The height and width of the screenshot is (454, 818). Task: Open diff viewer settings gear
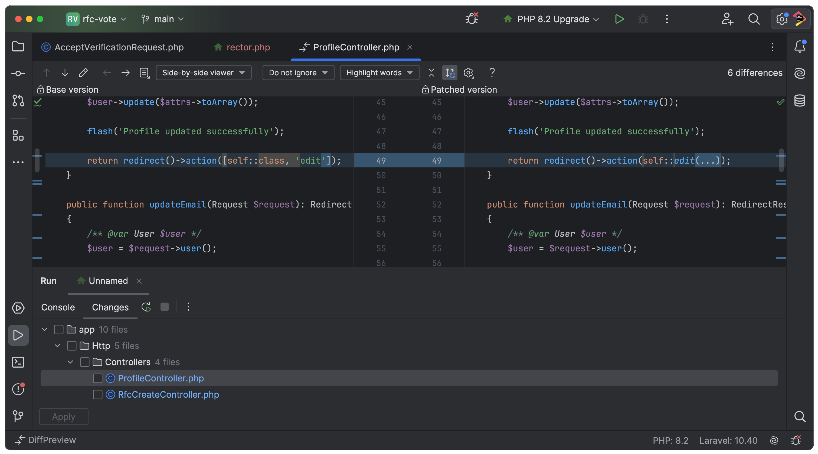pos(468,73)
